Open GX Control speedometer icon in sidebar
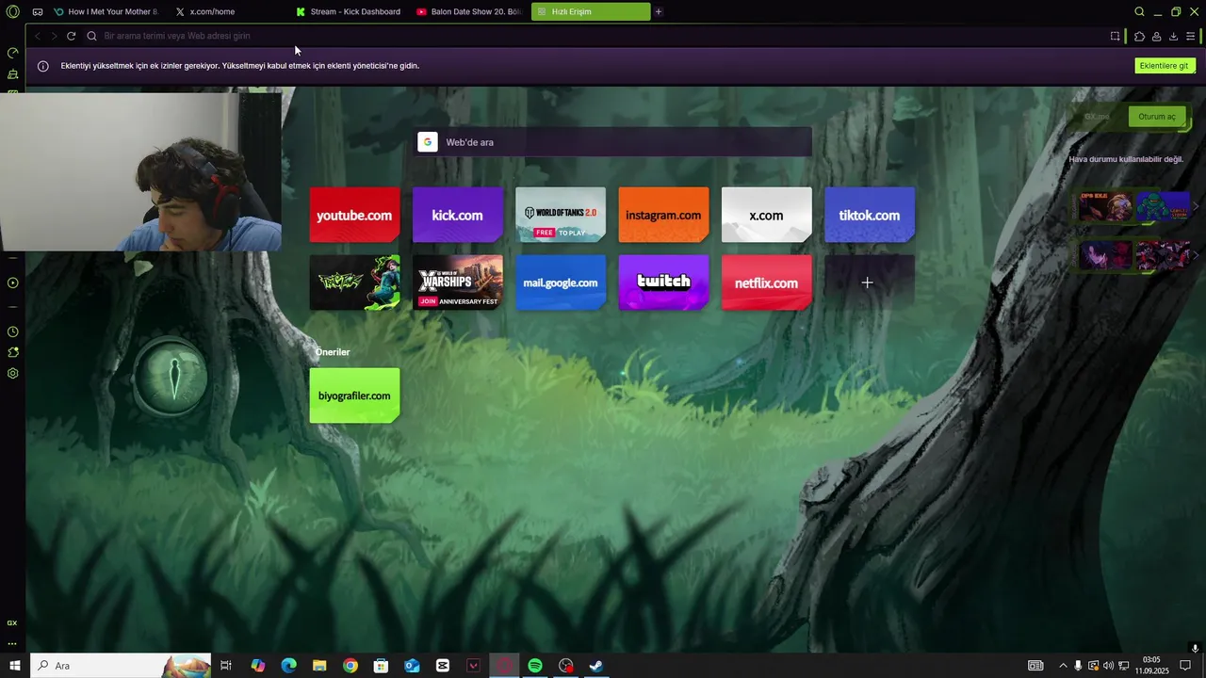The image size is (1206, 678). (12, 53)
